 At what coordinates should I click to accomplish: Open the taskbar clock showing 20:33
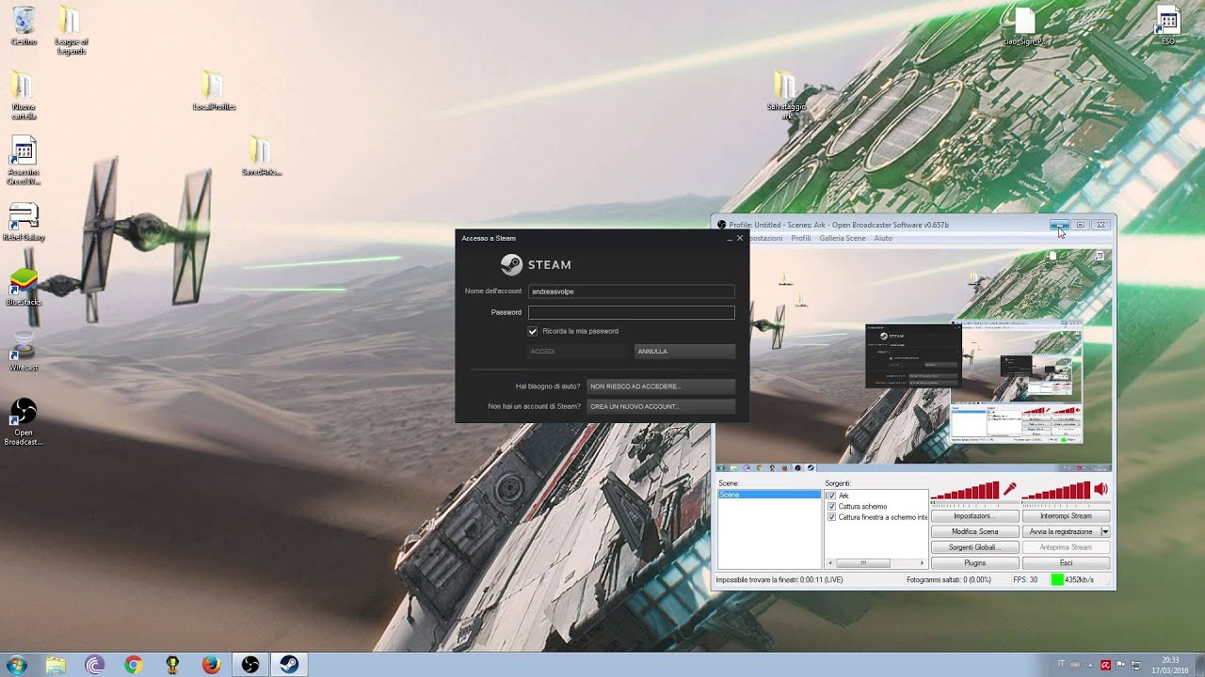(x=1170, y=665)
